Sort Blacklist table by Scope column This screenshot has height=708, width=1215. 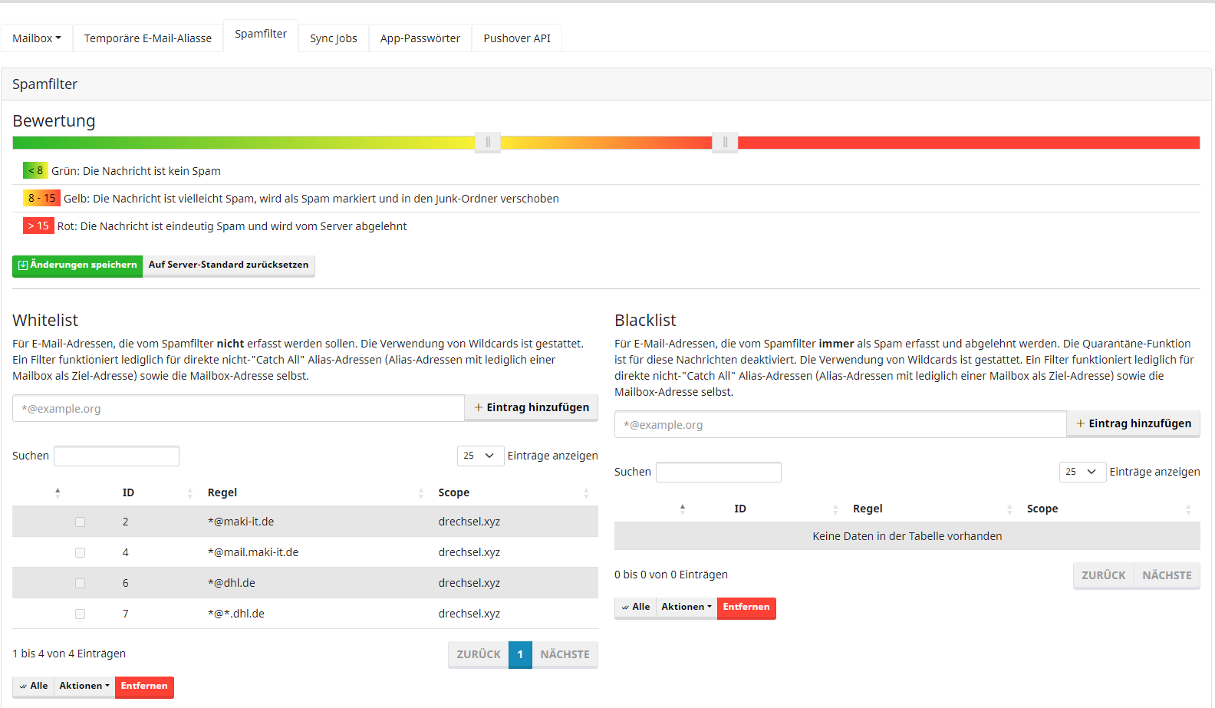click(x=1042, y=509)
